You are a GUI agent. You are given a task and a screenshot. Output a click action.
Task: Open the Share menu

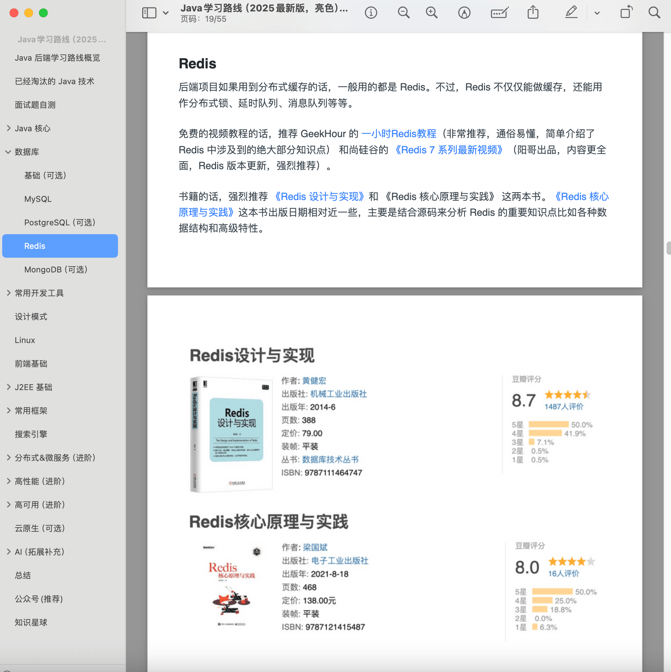(533, 12)
